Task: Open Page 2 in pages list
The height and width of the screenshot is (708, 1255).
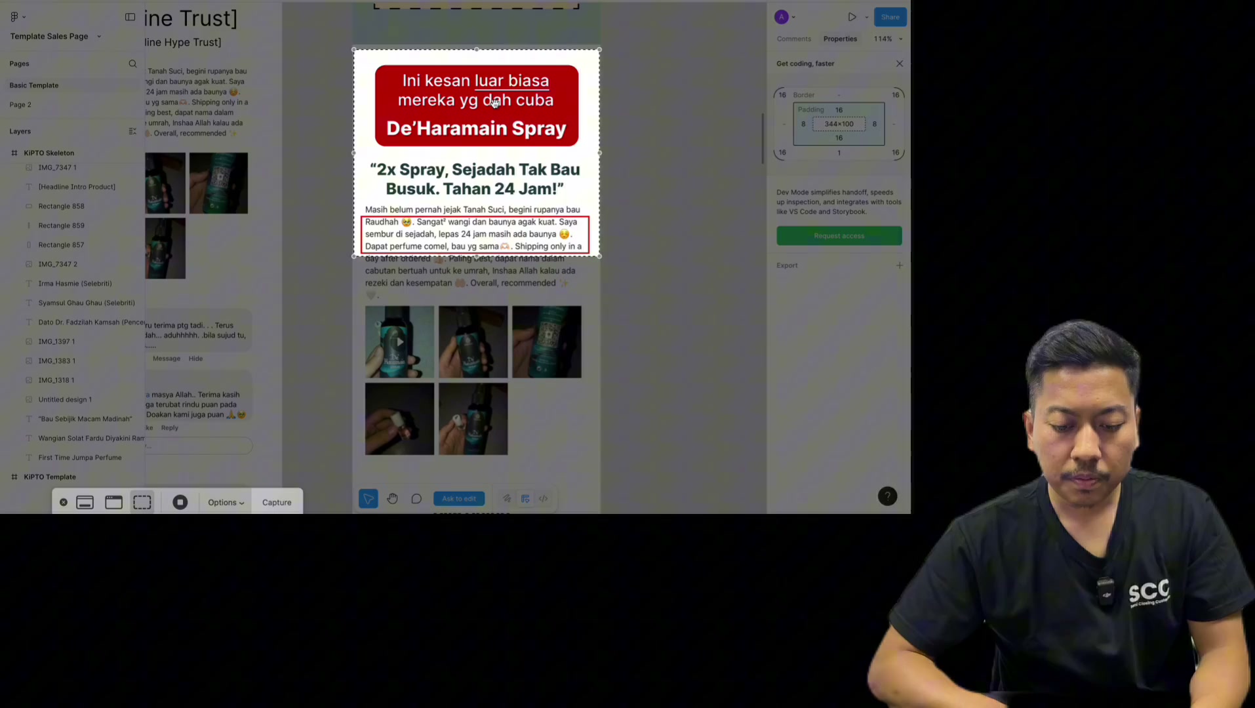Action: pyautogui.click(x=20, y=105)
